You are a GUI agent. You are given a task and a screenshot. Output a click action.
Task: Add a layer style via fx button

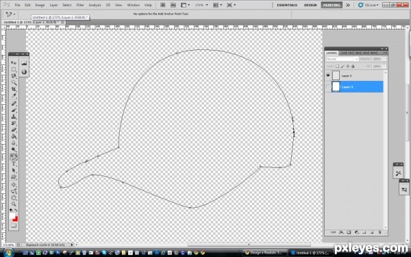[341, 232]
